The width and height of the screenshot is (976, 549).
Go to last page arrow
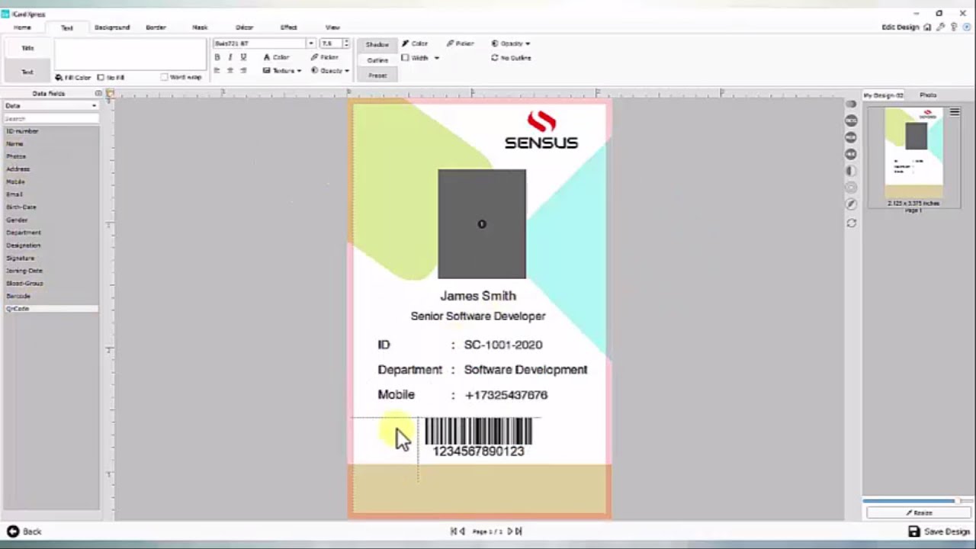click(x=518, y=531)
